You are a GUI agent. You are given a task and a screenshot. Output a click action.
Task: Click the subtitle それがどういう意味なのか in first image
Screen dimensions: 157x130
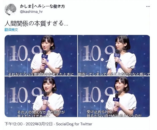click(28, 74)
